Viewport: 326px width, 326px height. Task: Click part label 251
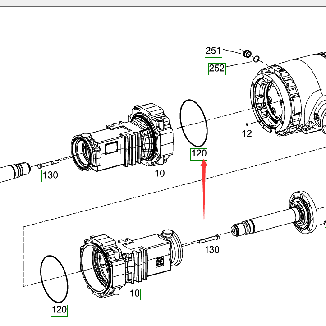pos(213,51)
